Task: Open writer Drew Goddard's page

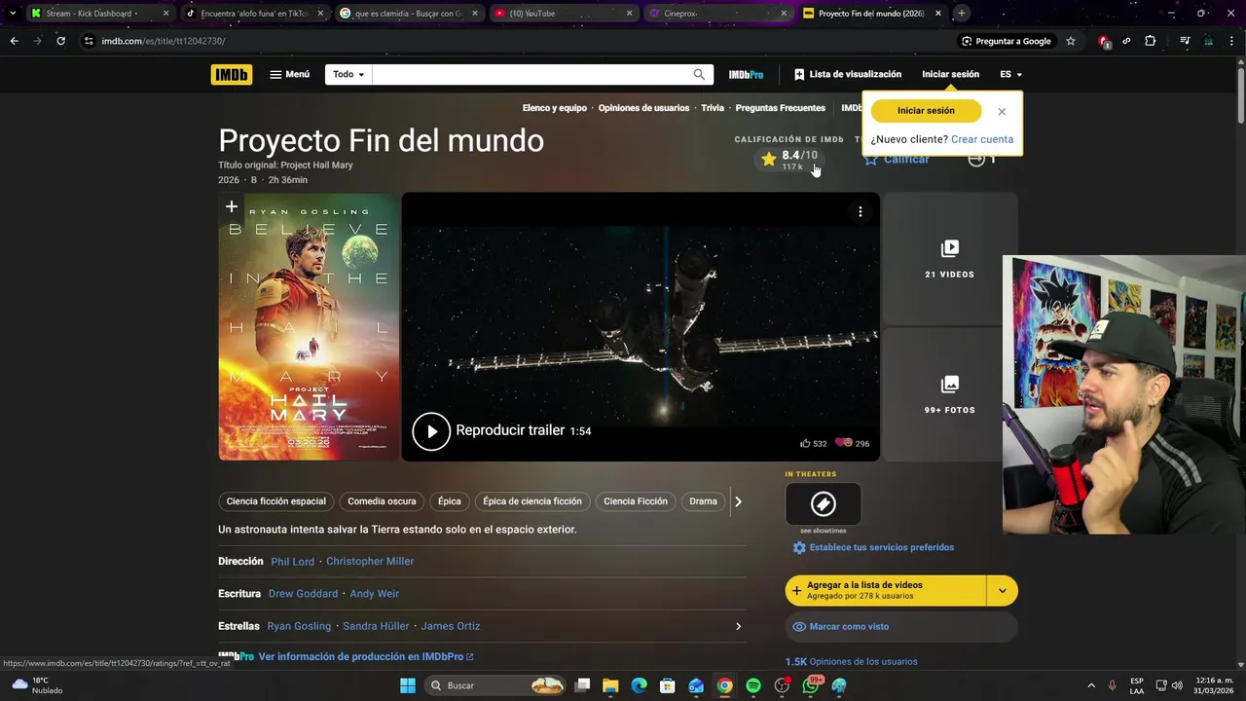Action: click(x=303, y=594)
